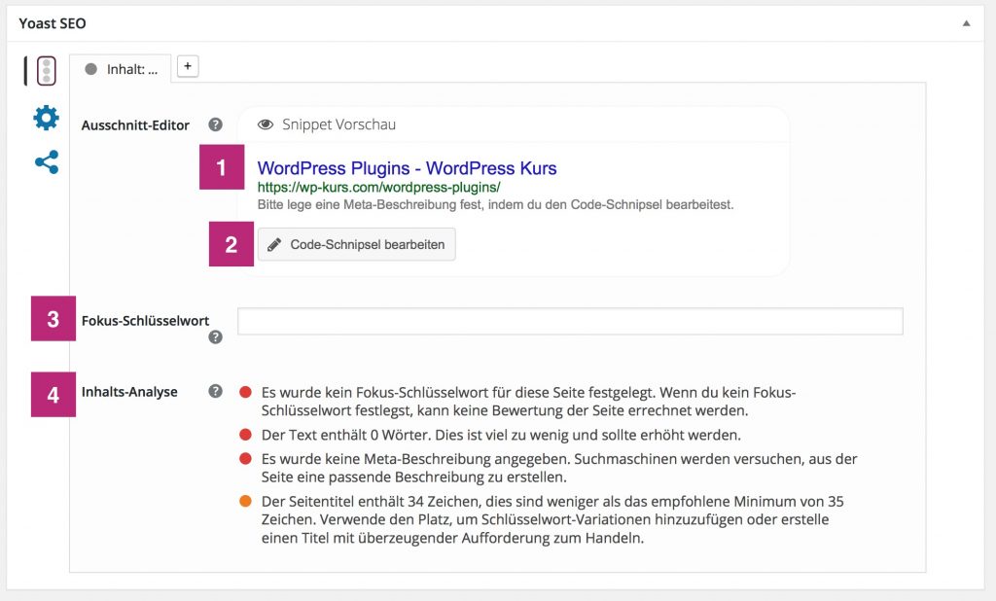Open the help icon beside Fokus-Schlüsselwort
The width and height of the screenshot is (996, 601).
[x=215, y=336]
